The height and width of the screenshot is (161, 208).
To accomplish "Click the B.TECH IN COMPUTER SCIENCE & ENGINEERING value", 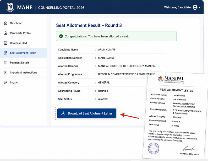I will pos(127,74).
